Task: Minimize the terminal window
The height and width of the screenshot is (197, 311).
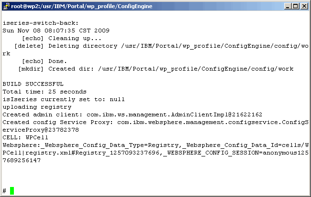Action: [287, 6]
